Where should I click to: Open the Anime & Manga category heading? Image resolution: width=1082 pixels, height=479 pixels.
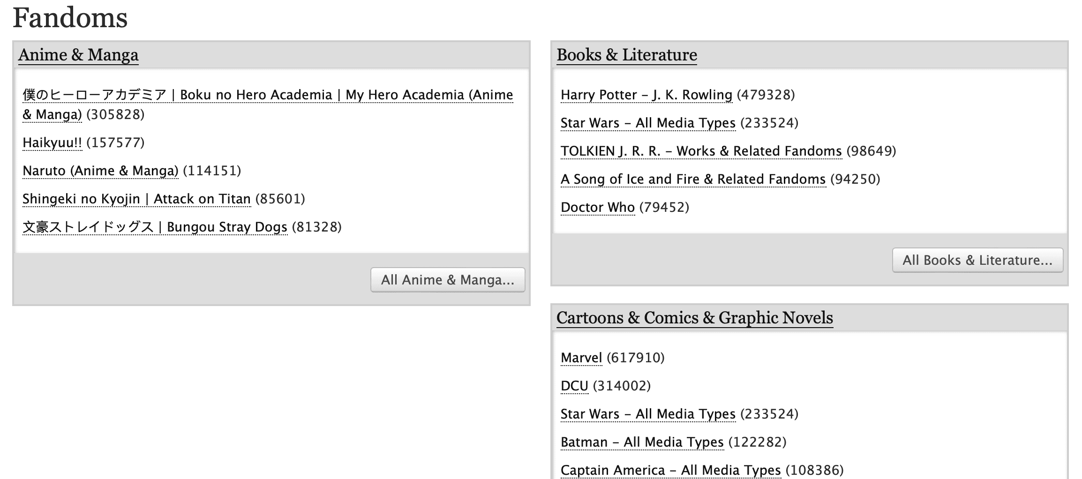(78, 55)
